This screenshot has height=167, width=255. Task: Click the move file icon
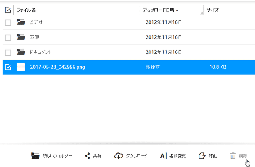202,156
